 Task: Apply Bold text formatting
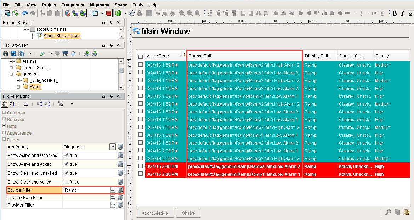coord(395,13)
